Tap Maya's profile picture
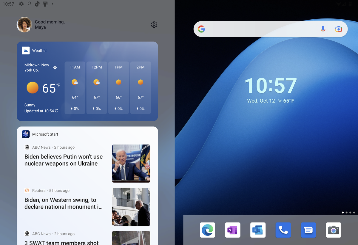This screenshot has height=245, width=358. click(x=24, y=25)
